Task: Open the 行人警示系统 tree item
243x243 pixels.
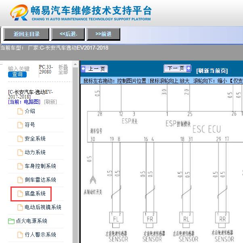Action: tap(40, 235)
